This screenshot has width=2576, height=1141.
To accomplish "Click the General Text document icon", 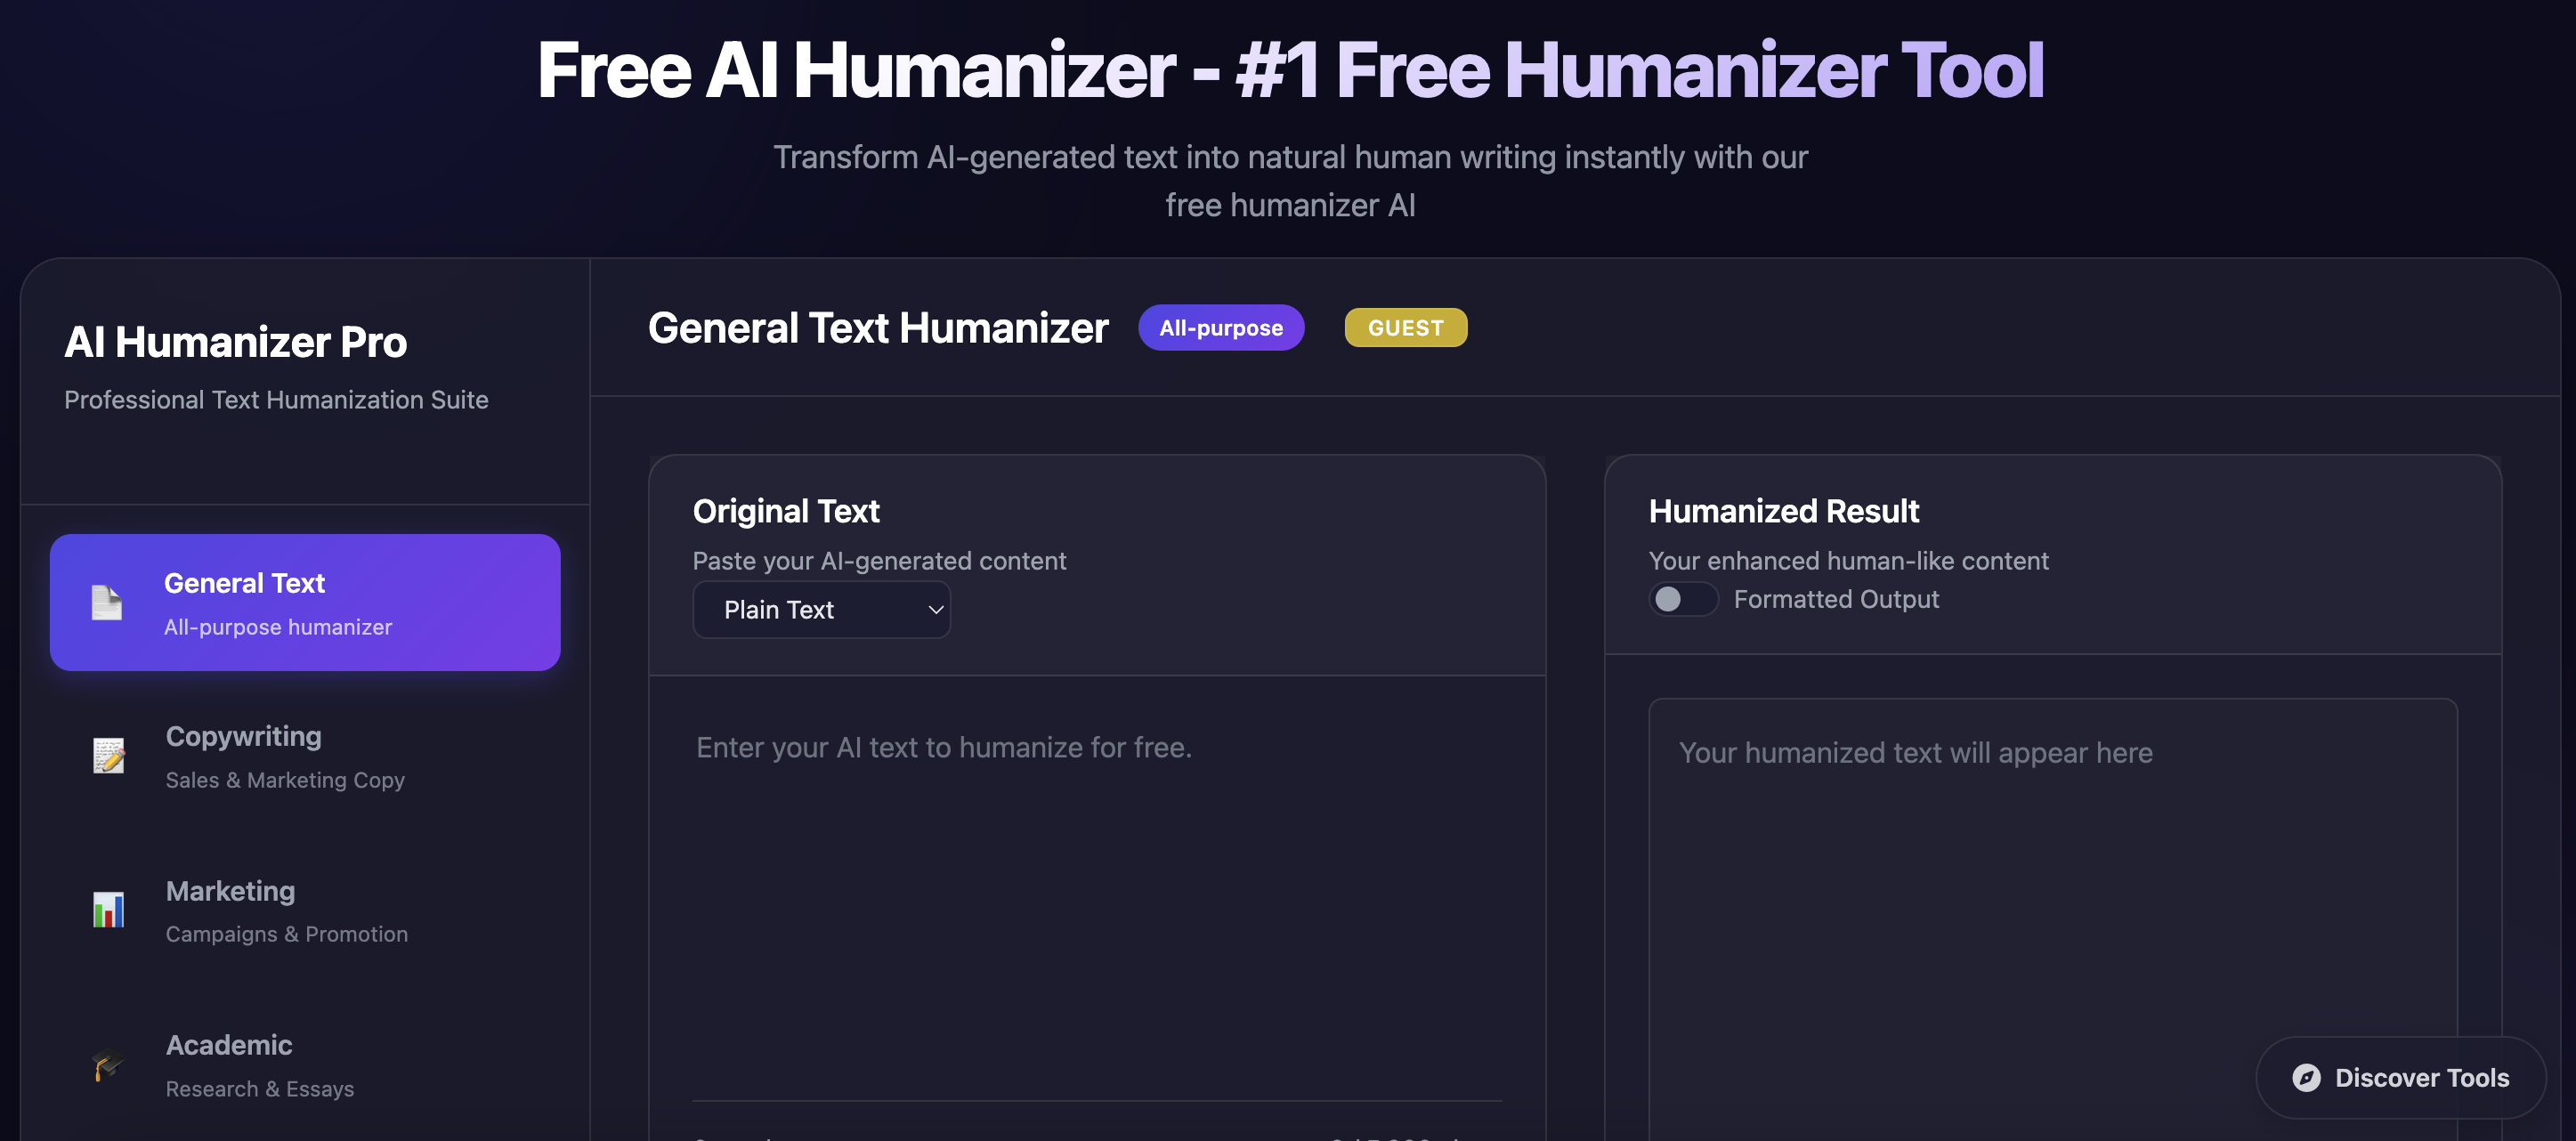I will coord(107,602).
